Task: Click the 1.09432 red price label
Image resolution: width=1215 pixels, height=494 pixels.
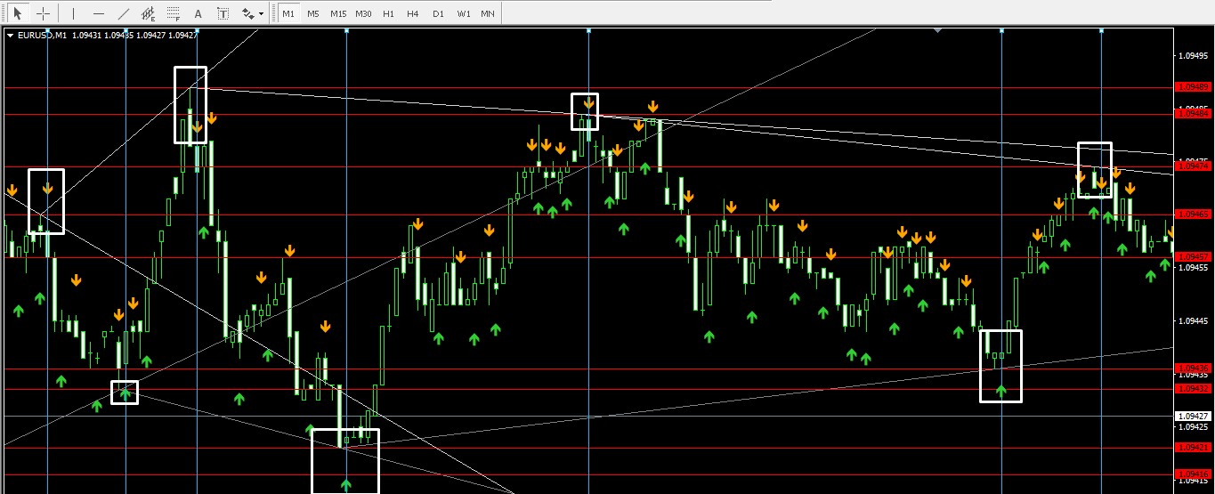Action: coord(1193,388)
